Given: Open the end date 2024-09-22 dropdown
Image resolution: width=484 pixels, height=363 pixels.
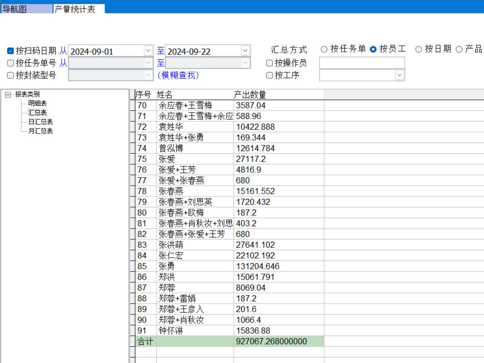Looking at the screenshot, I should [245, 51].
